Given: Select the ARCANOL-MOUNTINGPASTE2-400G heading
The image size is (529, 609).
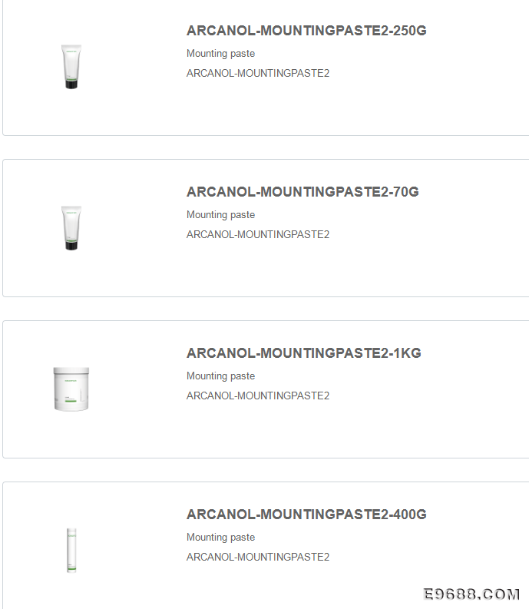Looking at the screenshot, I should (306, 514).
